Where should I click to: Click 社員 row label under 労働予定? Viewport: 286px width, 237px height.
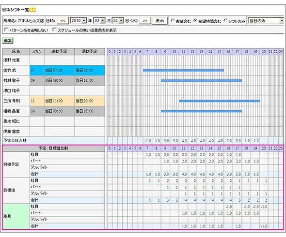pyautogui.click(x=34, y=155)
